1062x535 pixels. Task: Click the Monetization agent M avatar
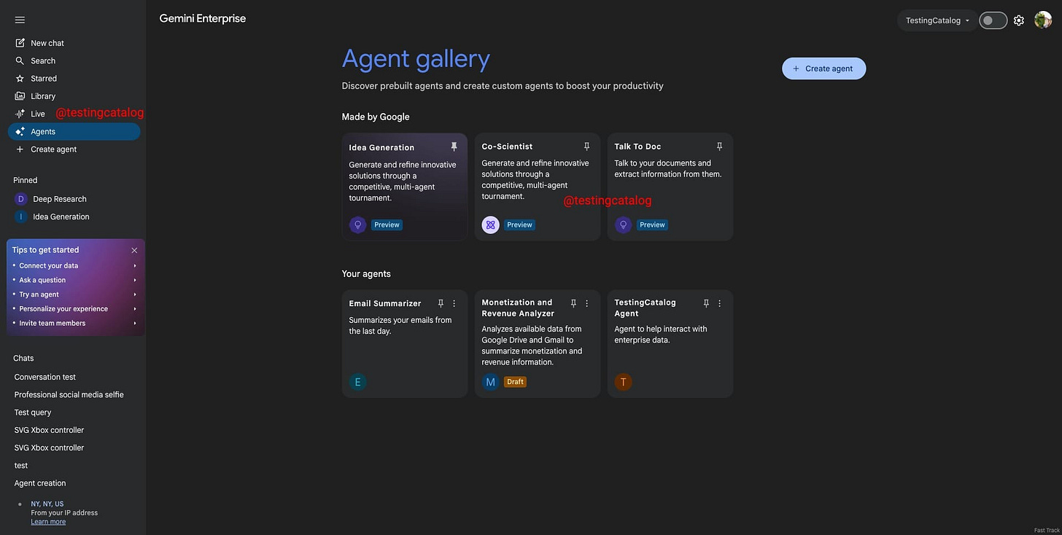pyautogui.click(x=490, y=381)
